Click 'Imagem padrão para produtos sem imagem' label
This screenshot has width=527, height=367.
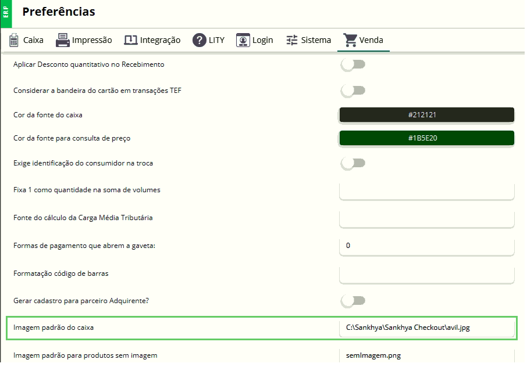(x=86, y=355)
